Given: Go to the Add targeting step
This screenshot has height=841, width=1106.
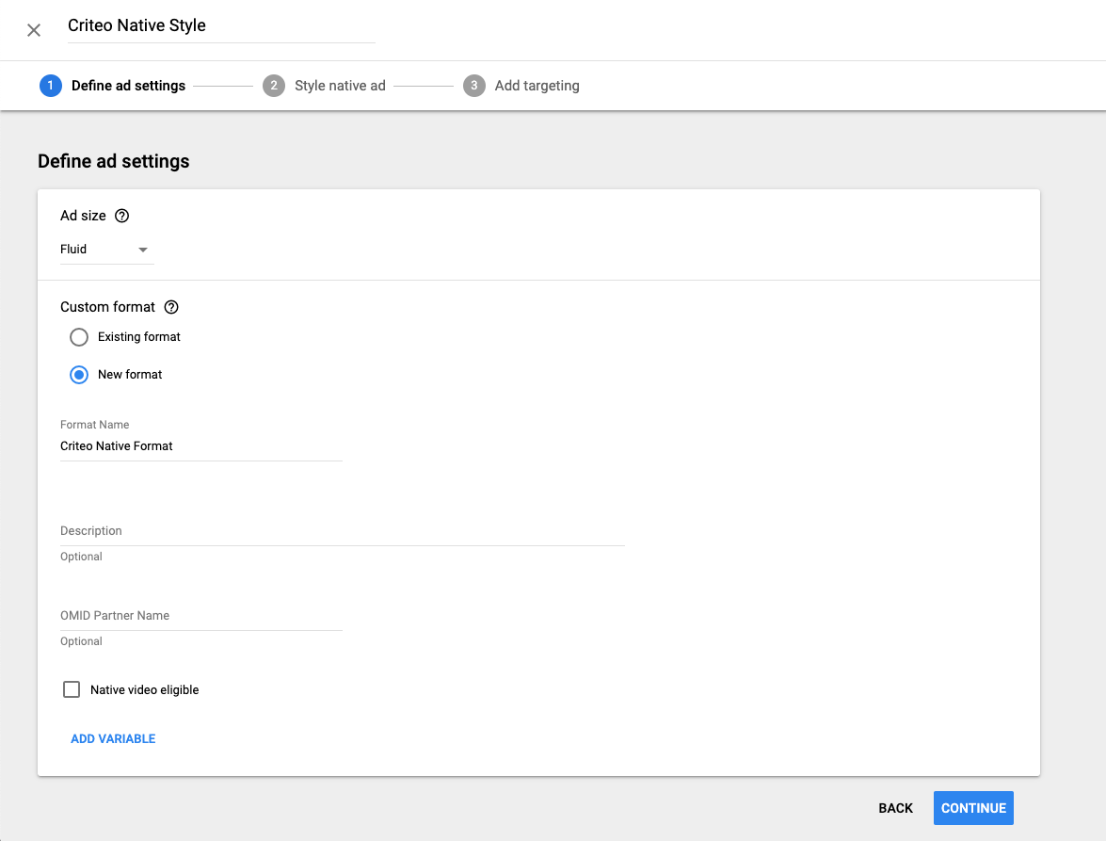Looking at the screenshot, I should [537, 86].
